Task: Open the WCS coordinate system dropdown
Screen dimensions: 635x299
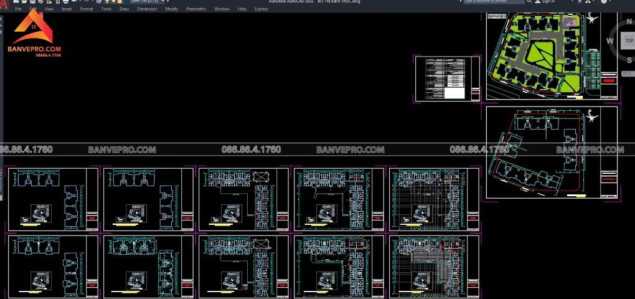Action: (628, 74)
